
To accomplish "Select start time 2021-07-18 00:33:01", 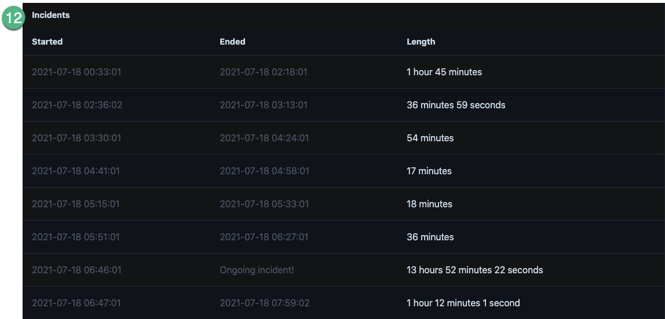I will pyautogui.click(x=76, y=72).
